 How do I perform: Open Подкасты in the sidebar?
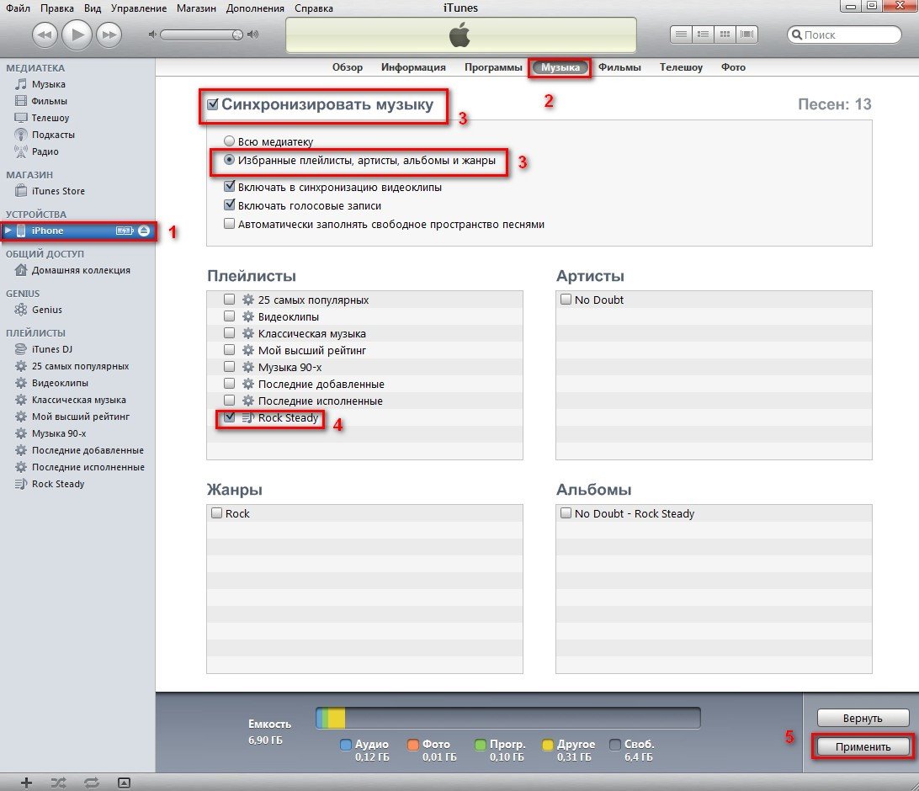pos(53,135)
